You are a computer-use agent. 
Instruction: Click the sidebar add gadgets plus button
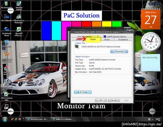point(151,4)
